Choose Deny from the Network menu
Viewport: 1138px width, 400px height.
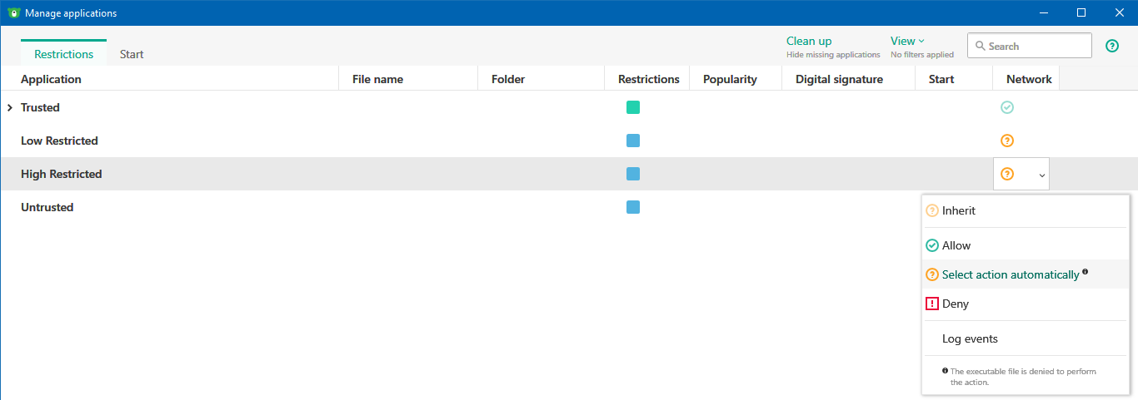click(1026, 304)
